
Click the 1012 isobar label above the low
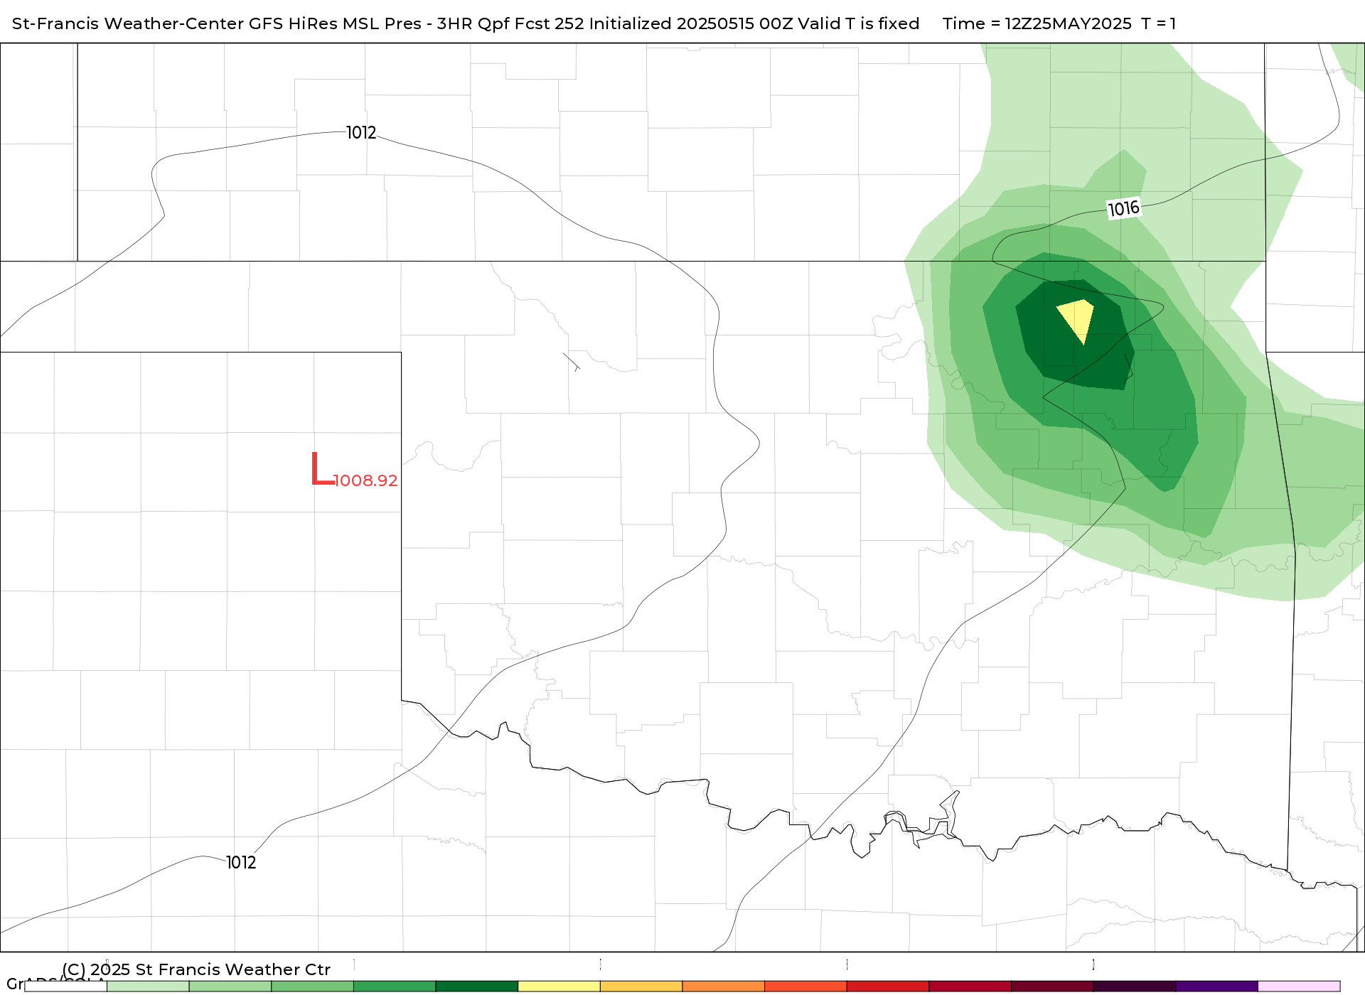point(361,133)
